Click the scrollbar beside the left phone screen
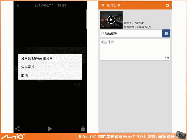Screen dimensions: 187x140 pyautogui.click(x=86, y=16)
